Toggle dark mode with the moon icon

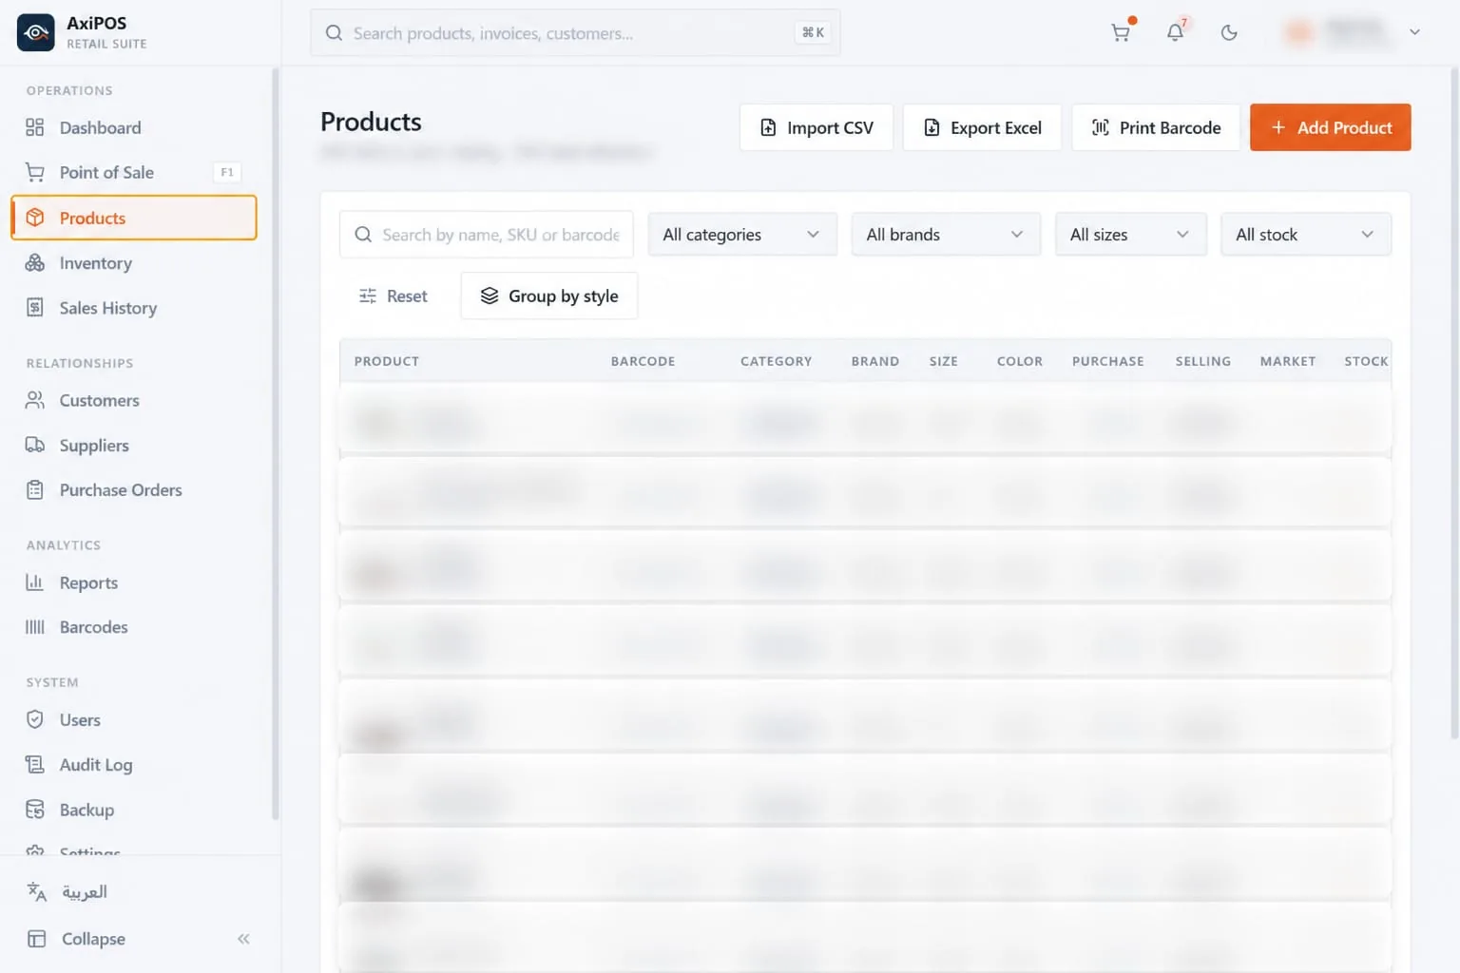tap(1229, 32)
